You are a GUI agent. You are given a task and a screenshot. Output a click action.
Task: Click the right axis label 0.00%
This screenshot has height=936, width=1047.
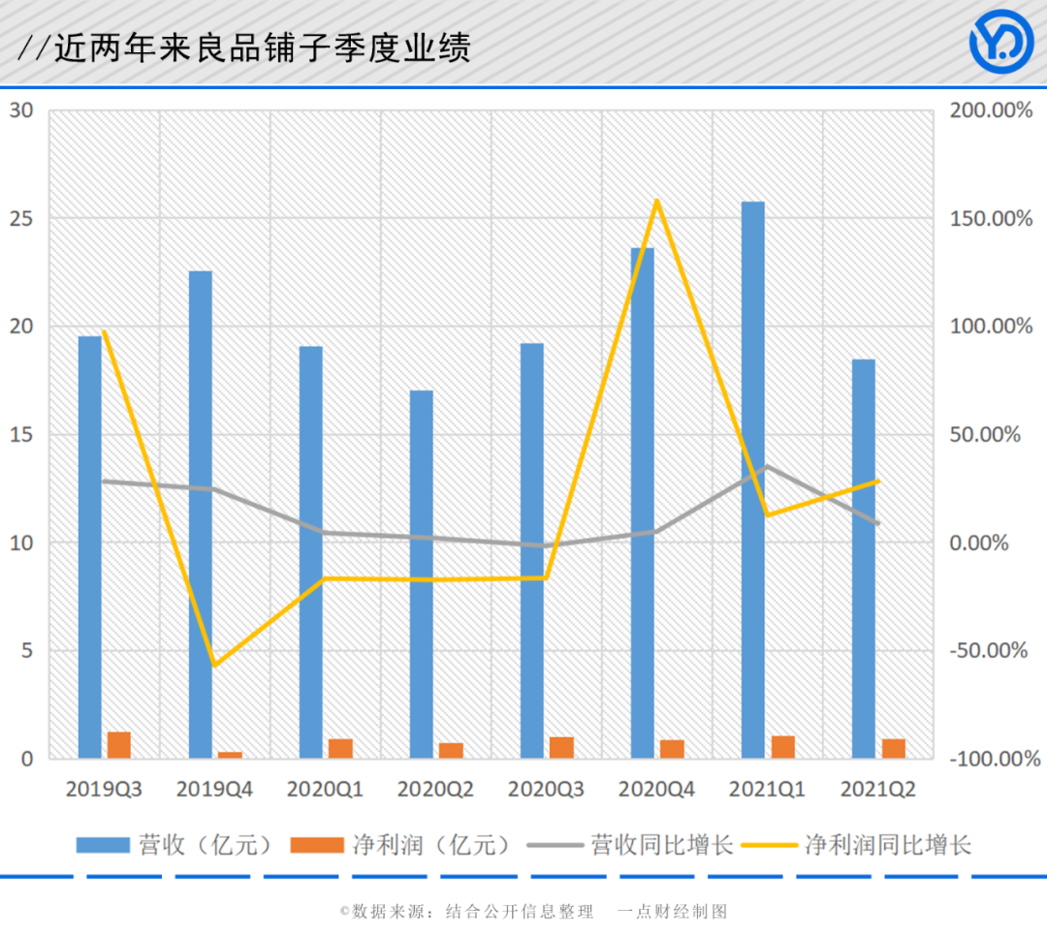pos(979,543)
